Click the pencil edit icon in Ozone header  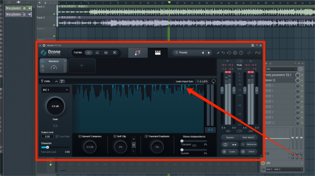pyautogui.click(x=218, y=53)
